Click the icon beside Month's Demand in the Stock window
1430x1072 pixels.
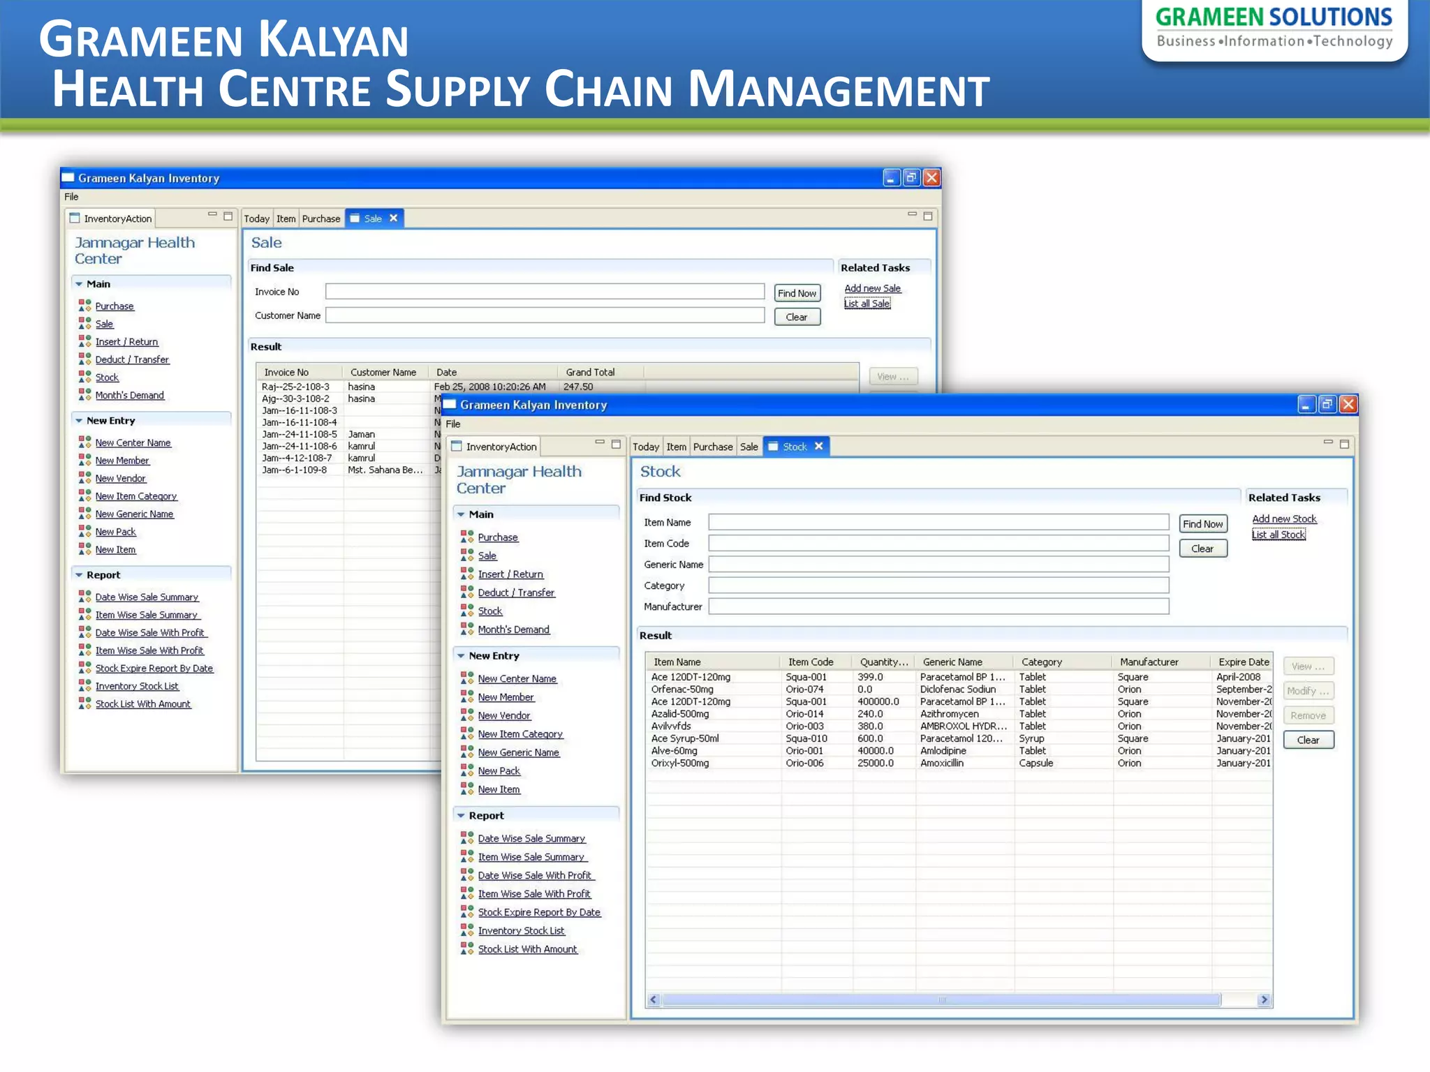pyautogui.click(x=467, y=628)
